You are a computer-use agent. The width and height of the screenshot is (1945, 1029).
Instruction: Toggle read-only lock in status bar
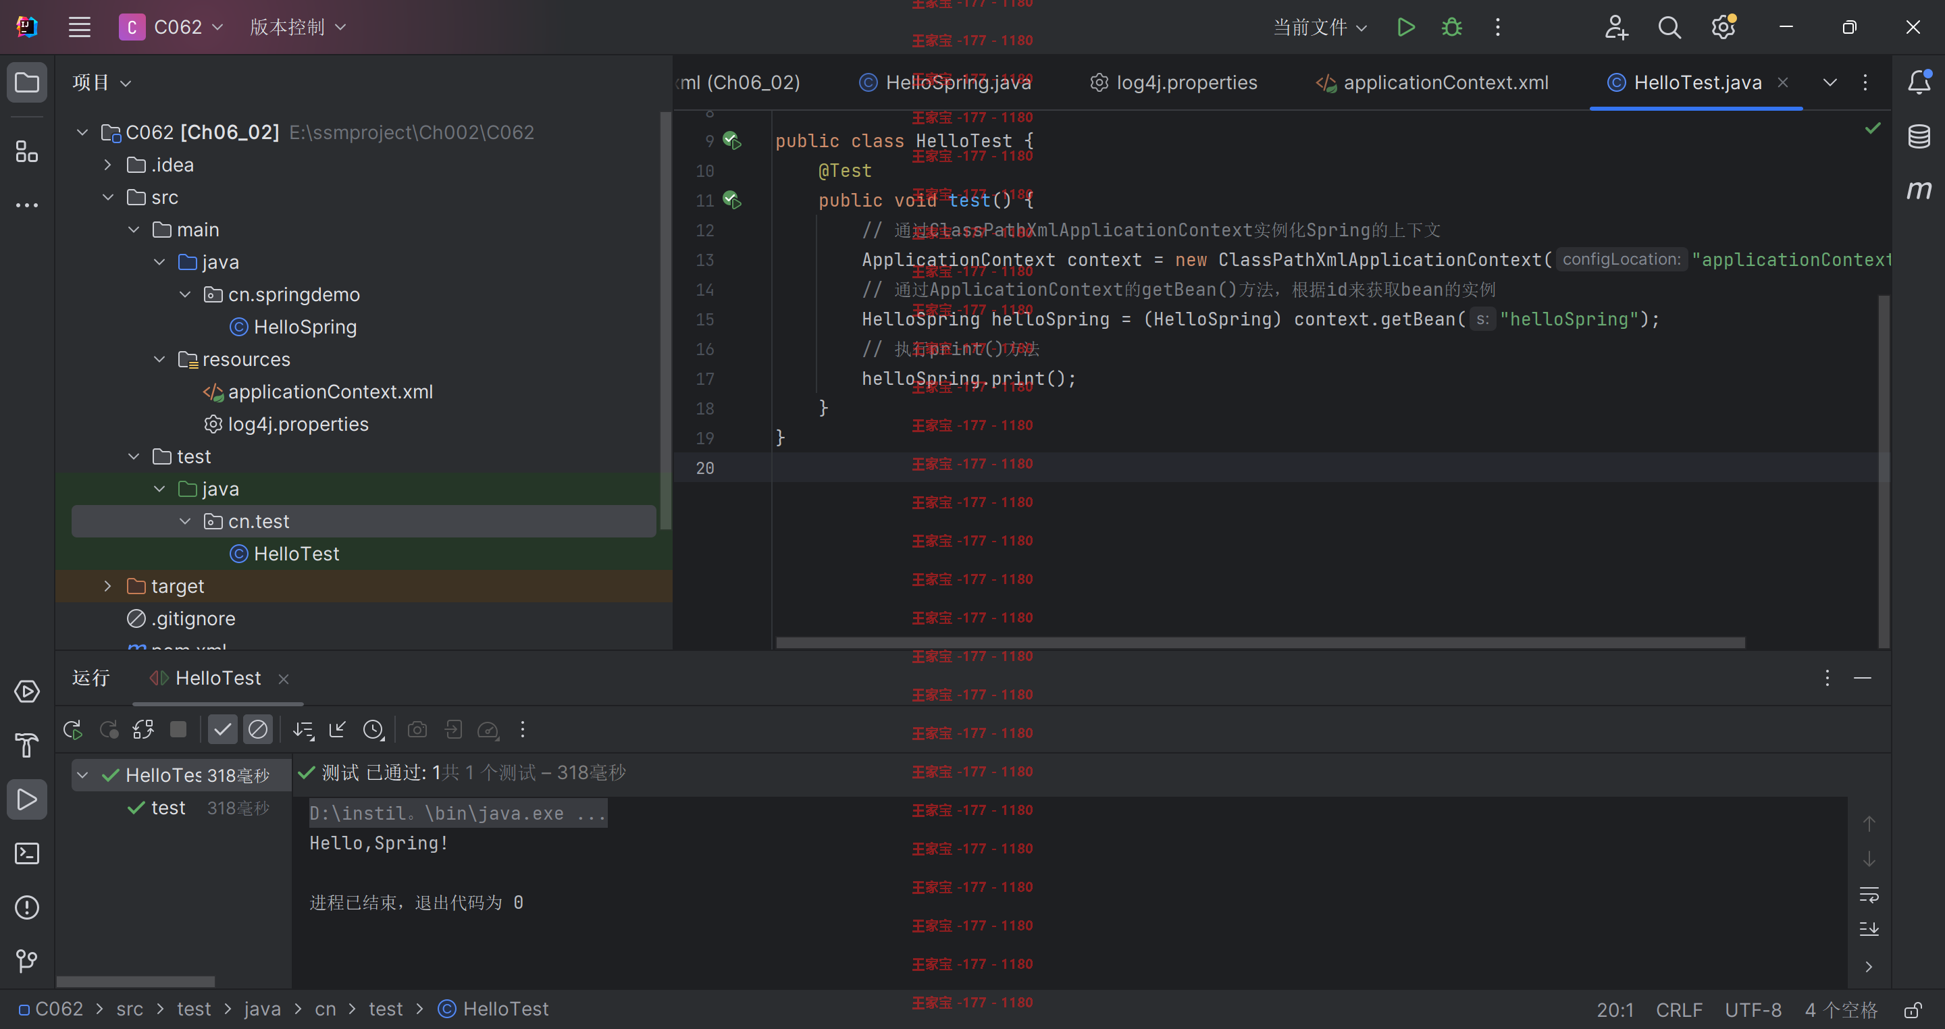click(1913, 1009)
